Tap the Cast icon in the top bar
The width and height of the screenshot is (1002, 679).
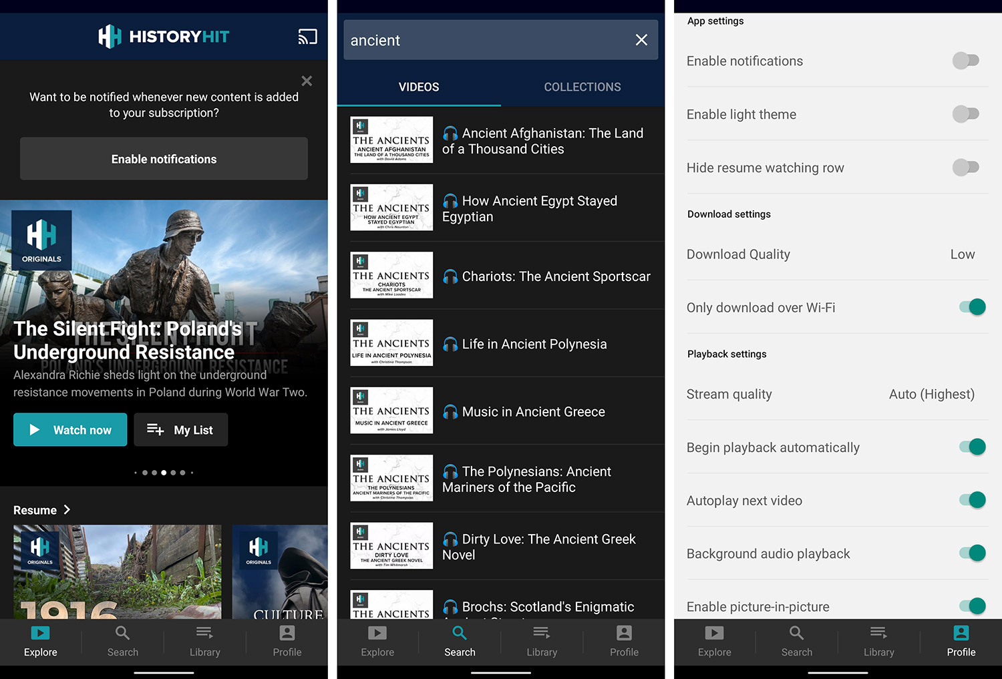click(x=307, y=37)
